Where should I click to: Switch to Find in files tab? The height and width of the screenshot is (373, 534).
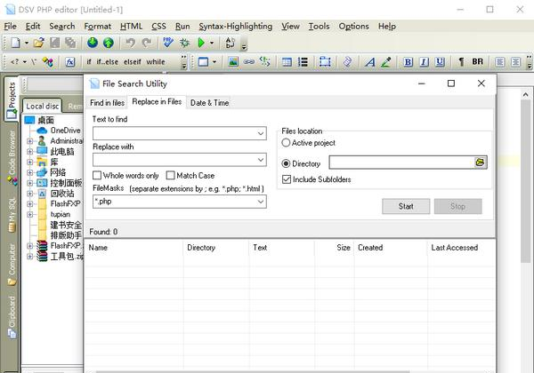(x=107, y=103)
